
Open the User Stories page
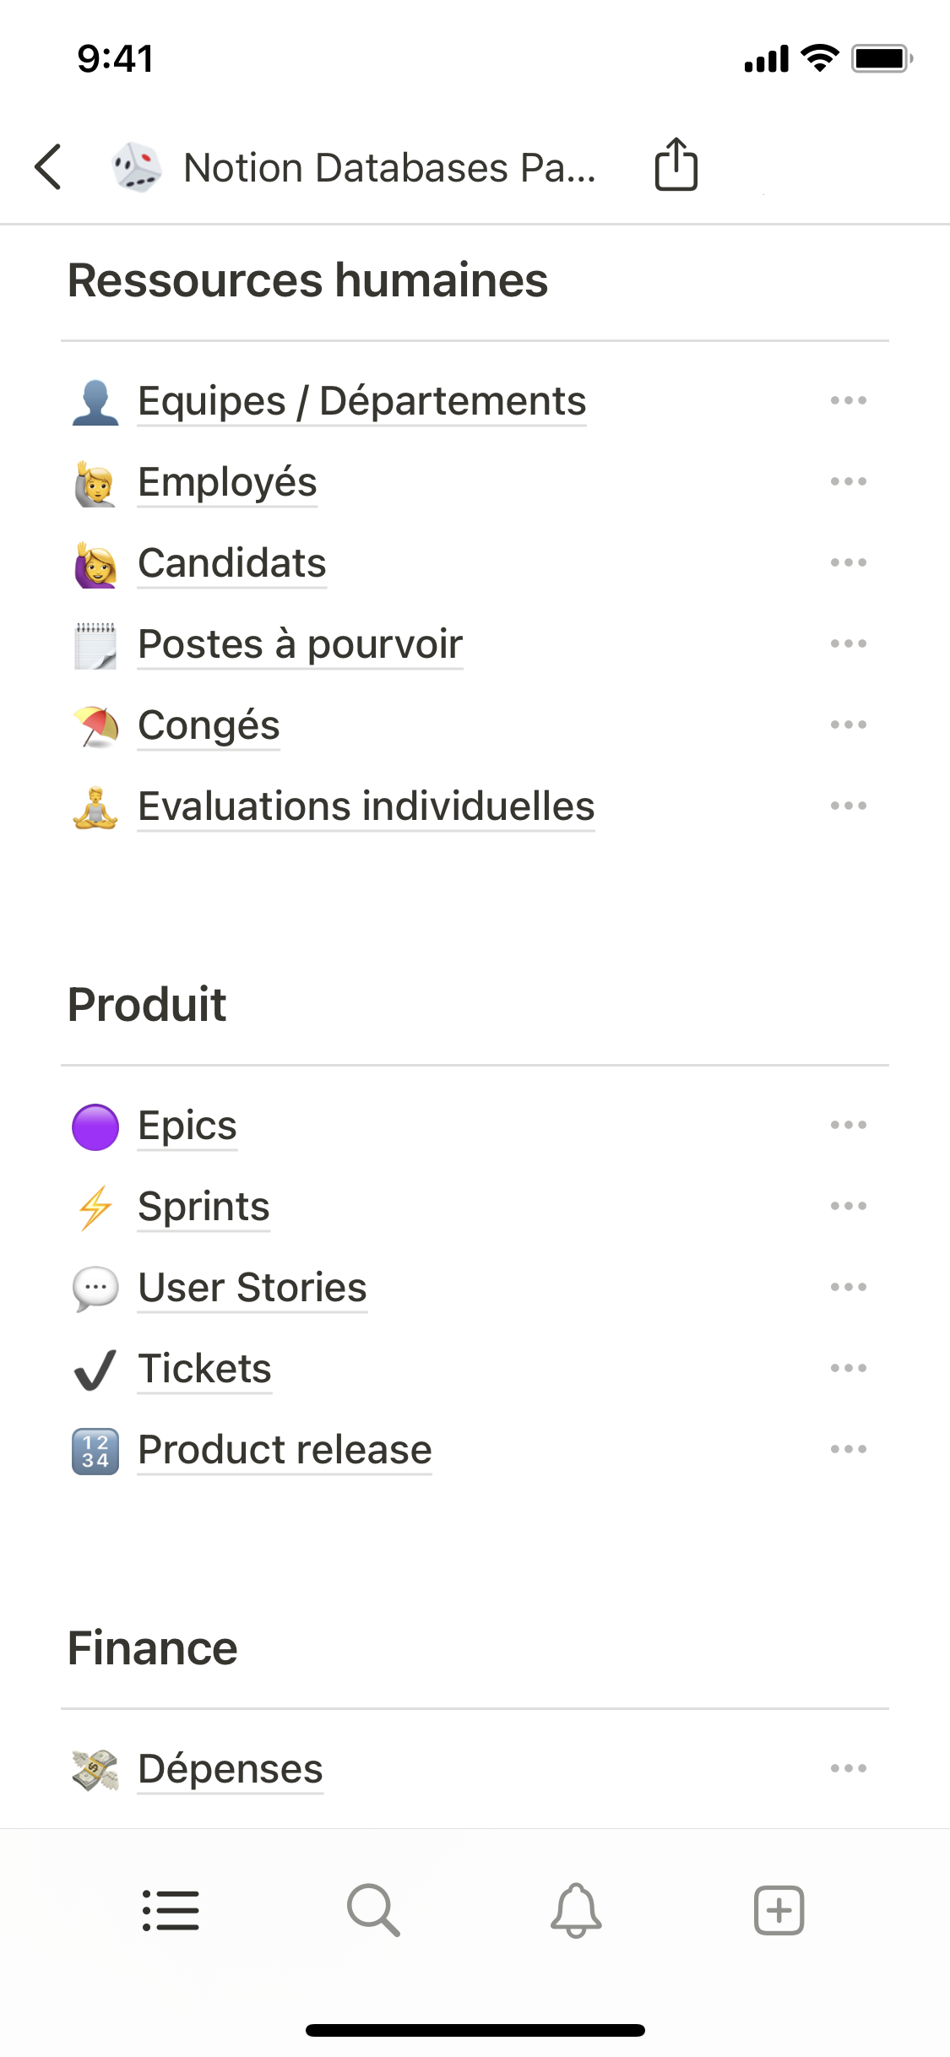pos(252,1288)
